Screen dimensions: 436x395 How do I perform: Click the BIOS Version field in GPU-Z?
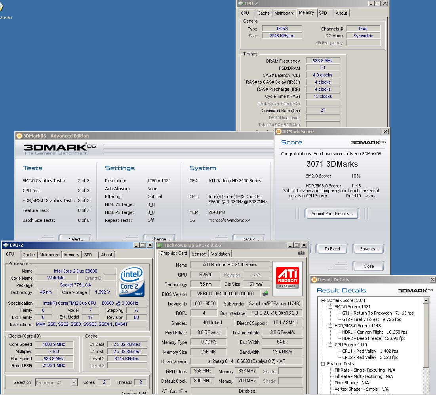pos(225,294)
